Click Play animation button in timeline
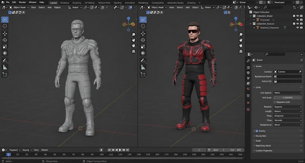 click(120, 150)
